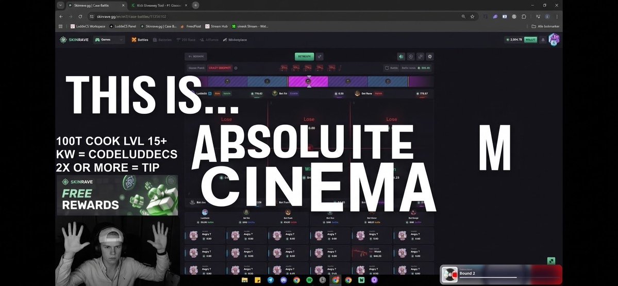Open the user profile avatar

point(554,40)
